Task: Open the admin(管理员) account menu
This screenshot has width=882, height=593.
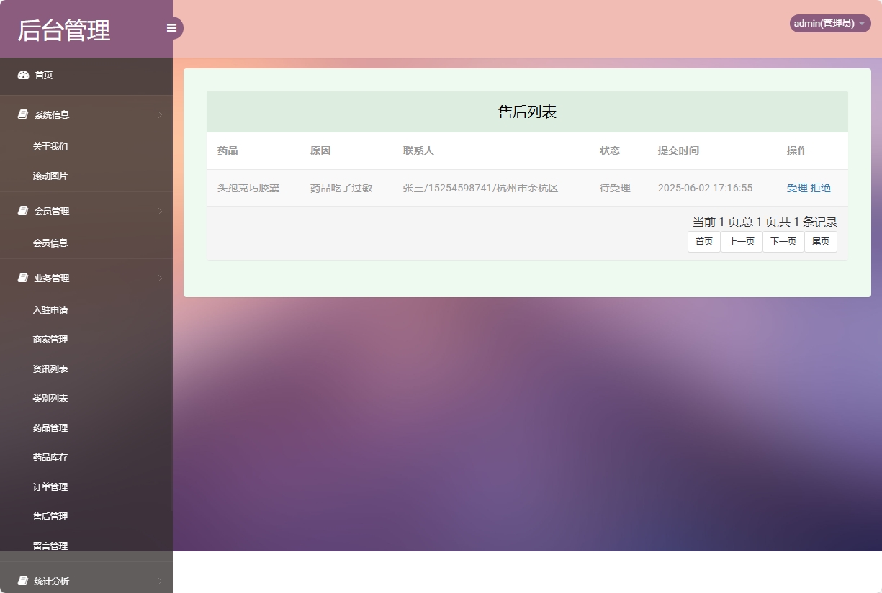Action: (x=825, y=23)
